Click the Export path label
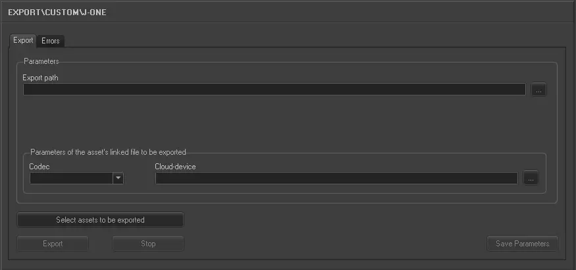 41,78
